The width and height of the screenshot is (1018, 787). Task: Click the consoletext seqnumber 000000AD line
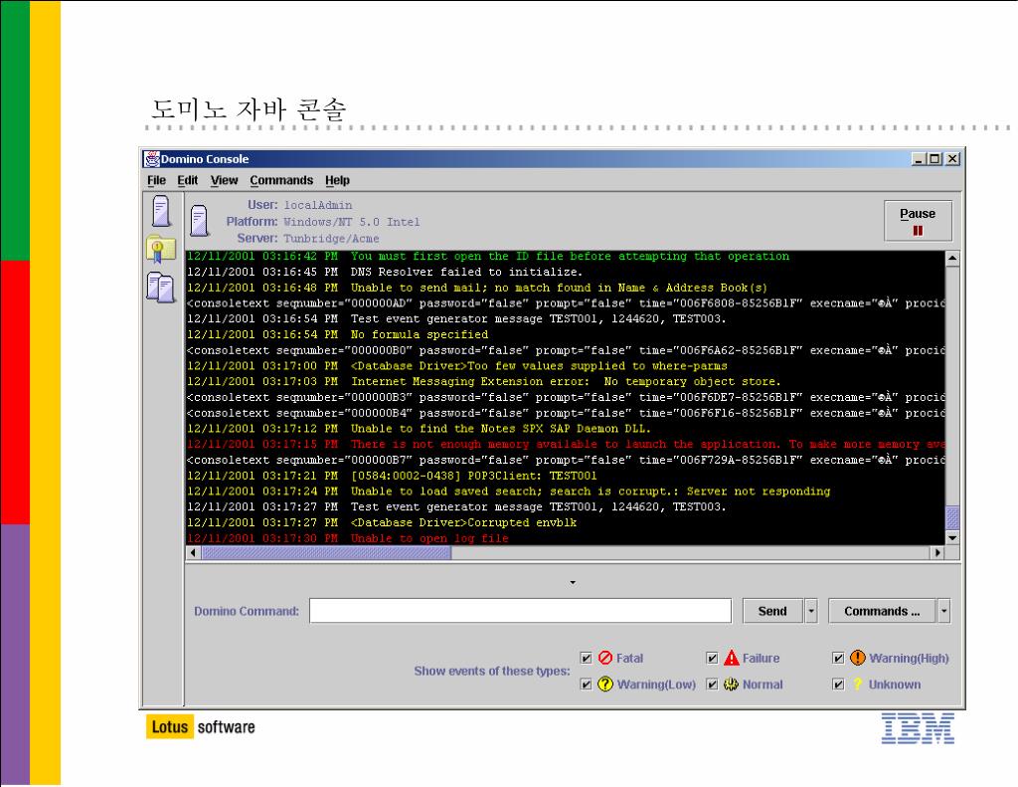click(566, 303)
